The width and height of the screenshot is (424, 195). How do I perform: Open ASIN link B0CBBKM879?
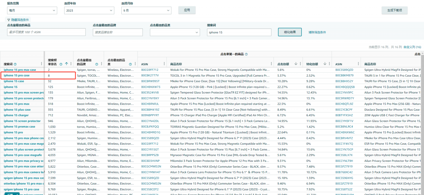coord(344,75)
